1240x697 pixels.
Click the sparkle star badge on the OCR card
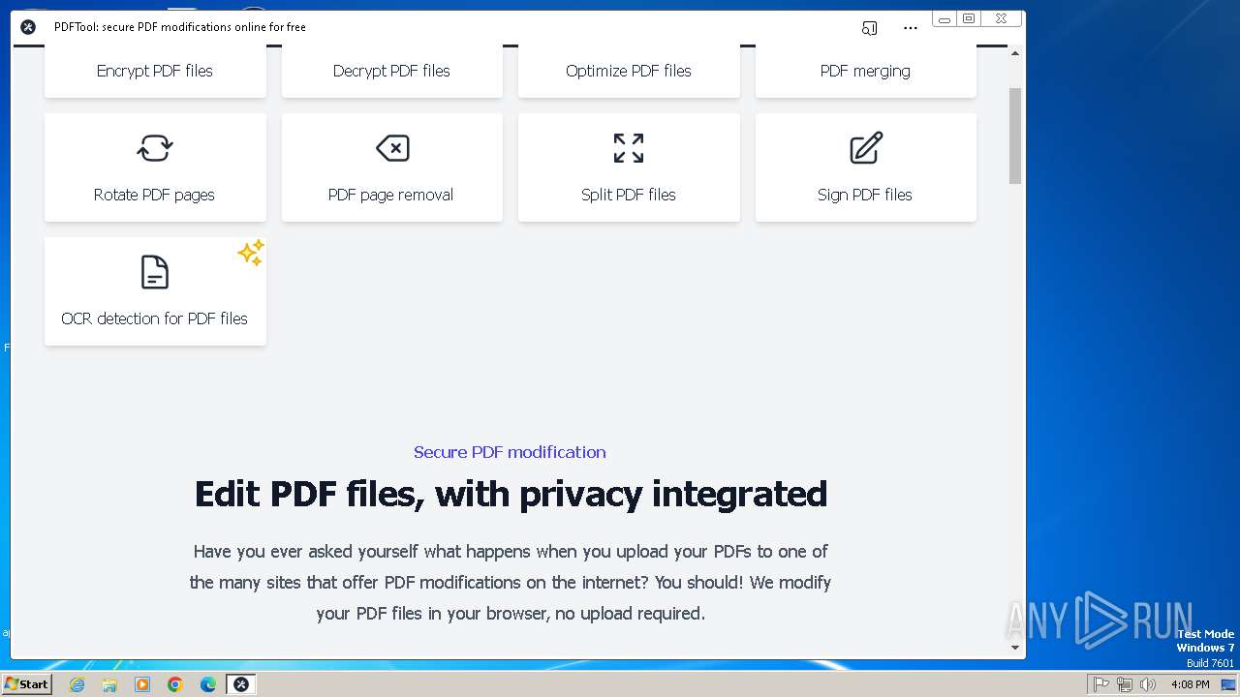[x=250, y=254]
